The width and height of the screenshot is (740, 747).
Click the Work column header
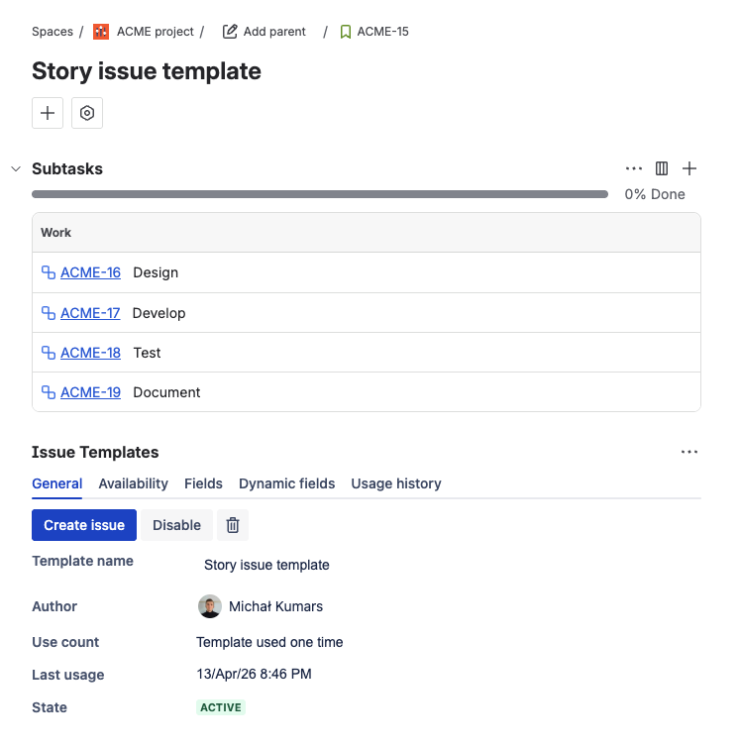pyautogui.click(x=55, y=233)
